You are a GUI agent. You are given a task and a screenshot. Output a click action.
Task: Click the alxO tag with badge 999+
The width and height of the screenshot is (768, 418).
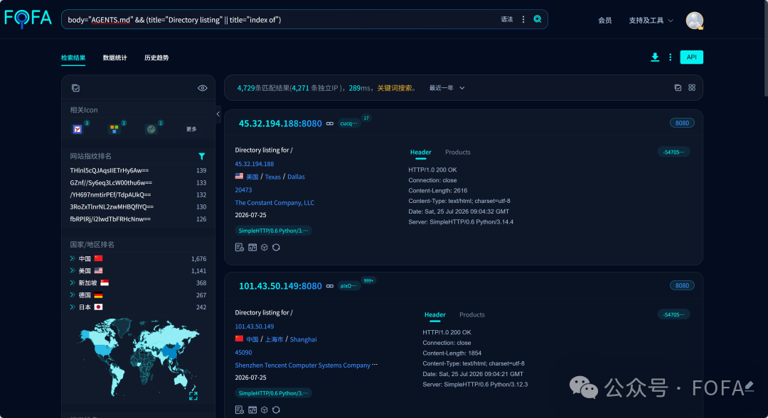[x=348, y=286]
